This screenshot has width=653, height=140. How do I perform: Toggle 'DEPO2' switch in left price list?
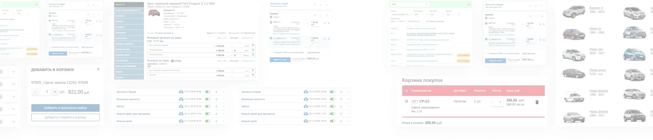coord(208,106)
